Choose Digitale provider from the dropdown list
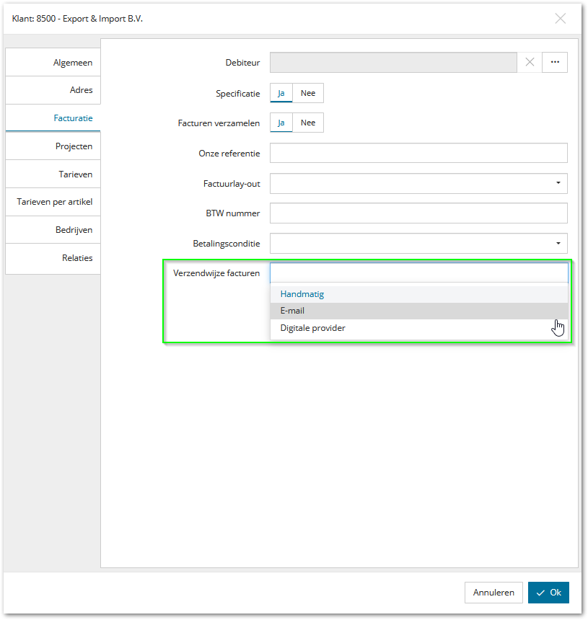Screen dimensions: 588x620 [x=418, y=328]
